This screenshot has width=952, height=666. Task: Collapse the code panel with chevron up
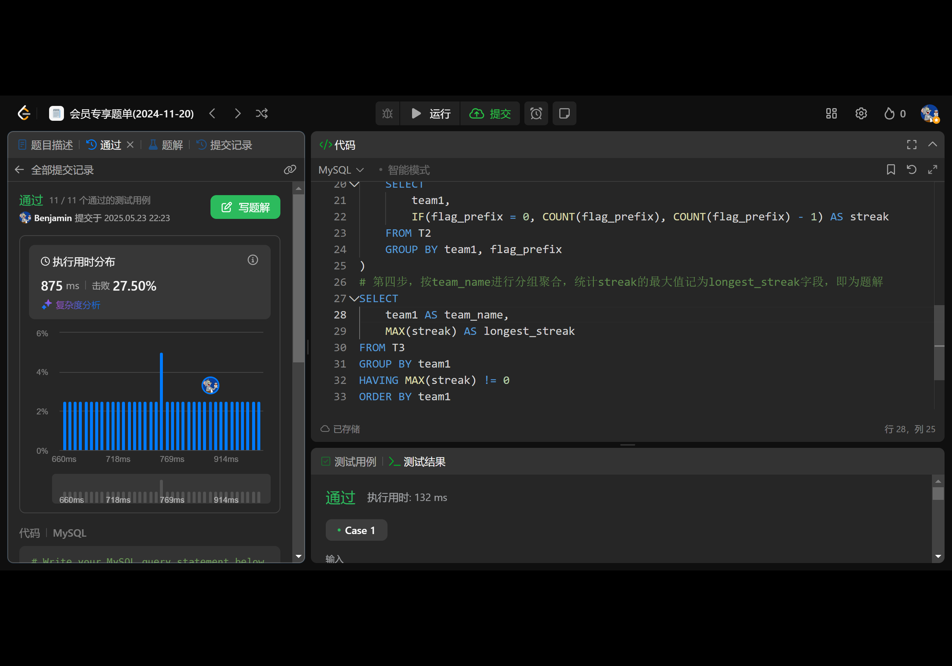(933, 145)
